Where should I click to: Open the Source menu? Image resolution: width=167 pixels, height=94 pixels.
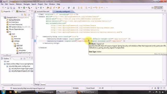pos(12,4)
